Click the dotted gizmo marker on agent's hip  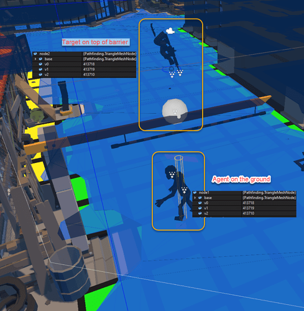pyautogui.click(x=184, y=190)
